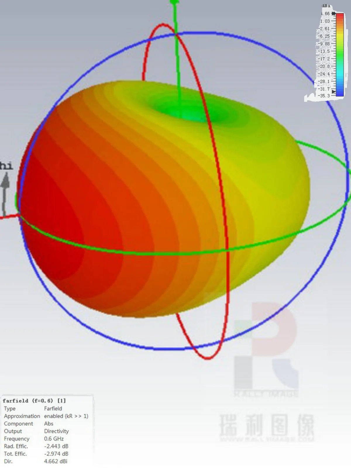Click the Dir. row label

tap(8, 462)
